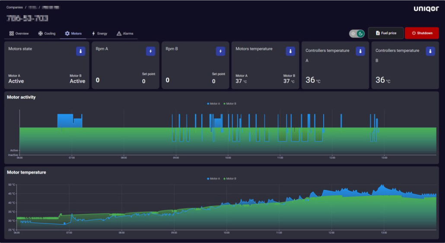Open the Overview tab
This screenshot has height=243, width=445.
pyautogui.click(x=19, y=34)
